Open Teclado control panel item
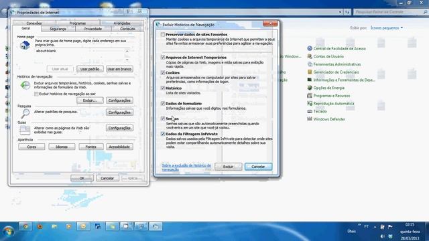Image resolution: width=429 pixels, height=241 pixels. click(x=320, y=112)
